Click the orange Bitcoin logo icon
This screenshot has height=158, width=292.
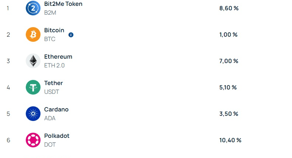point(33,34)
